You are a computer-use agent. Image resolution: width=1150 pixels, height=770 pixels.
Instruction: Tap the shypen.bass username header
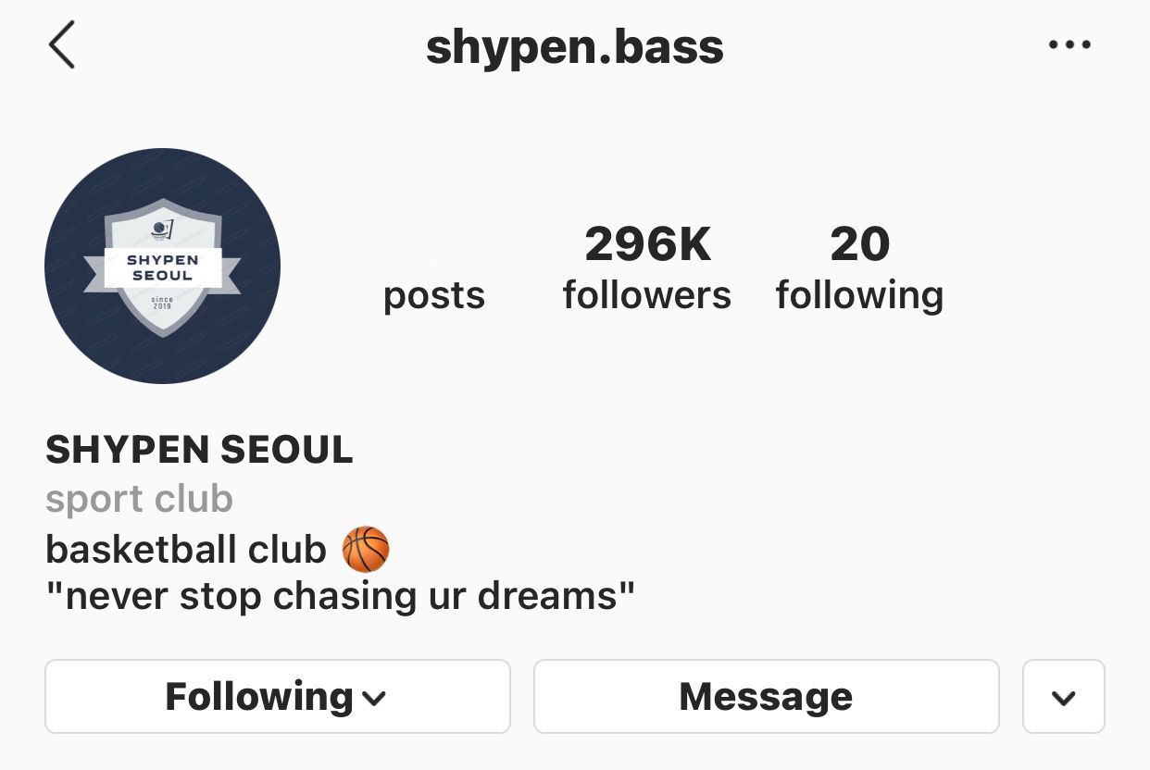[x=575, y=47]
